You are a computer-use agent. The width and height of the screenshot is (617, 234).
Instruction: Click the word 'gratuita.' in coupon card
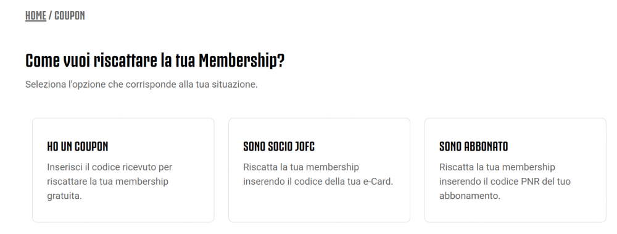point(65,196)
